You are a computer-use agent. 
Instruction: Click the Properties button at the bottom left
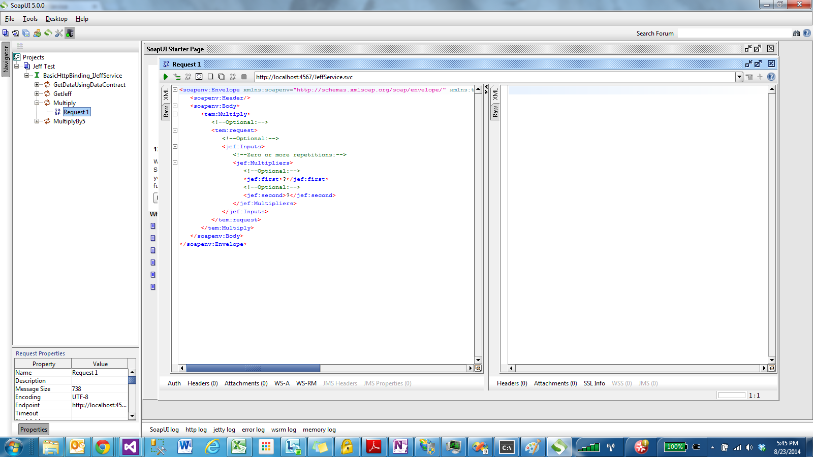(x=34, y=429)
